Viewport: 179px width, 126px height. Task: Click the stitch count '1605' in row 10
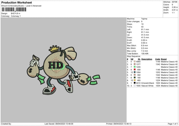tap(138, 86)
